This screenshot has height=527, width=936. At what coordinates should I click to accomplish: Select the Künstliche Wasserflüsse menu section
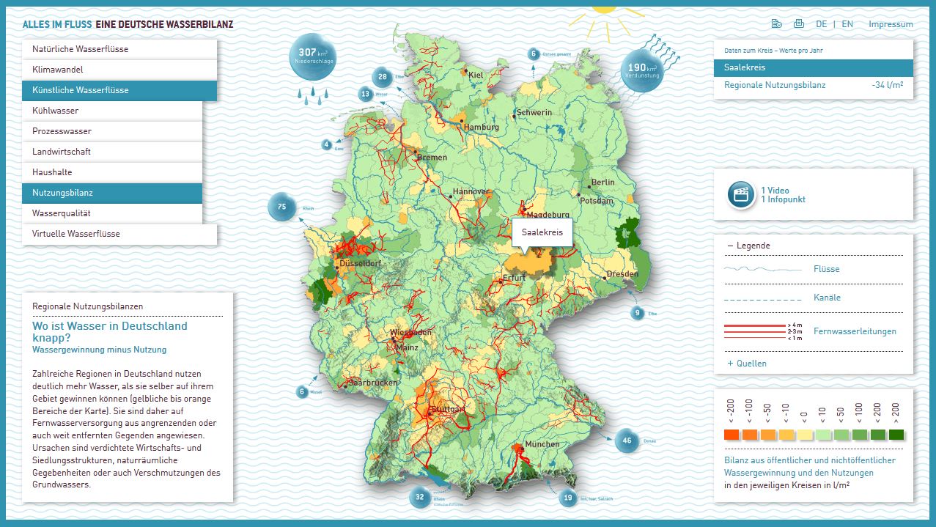119,90
